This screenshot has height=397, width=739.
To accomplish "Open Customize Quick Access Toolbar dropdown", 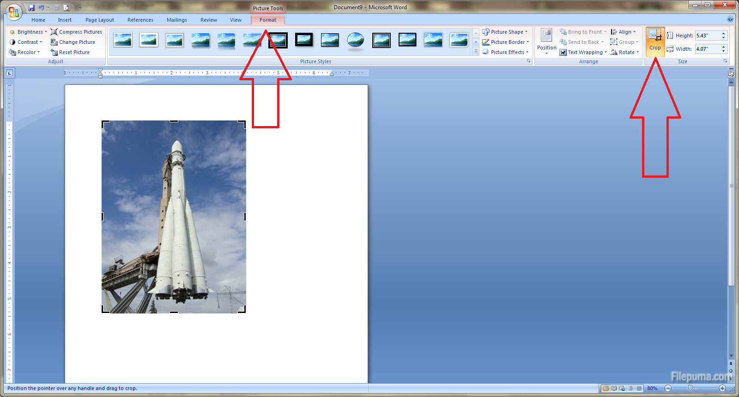I will (x=79, y=7).
